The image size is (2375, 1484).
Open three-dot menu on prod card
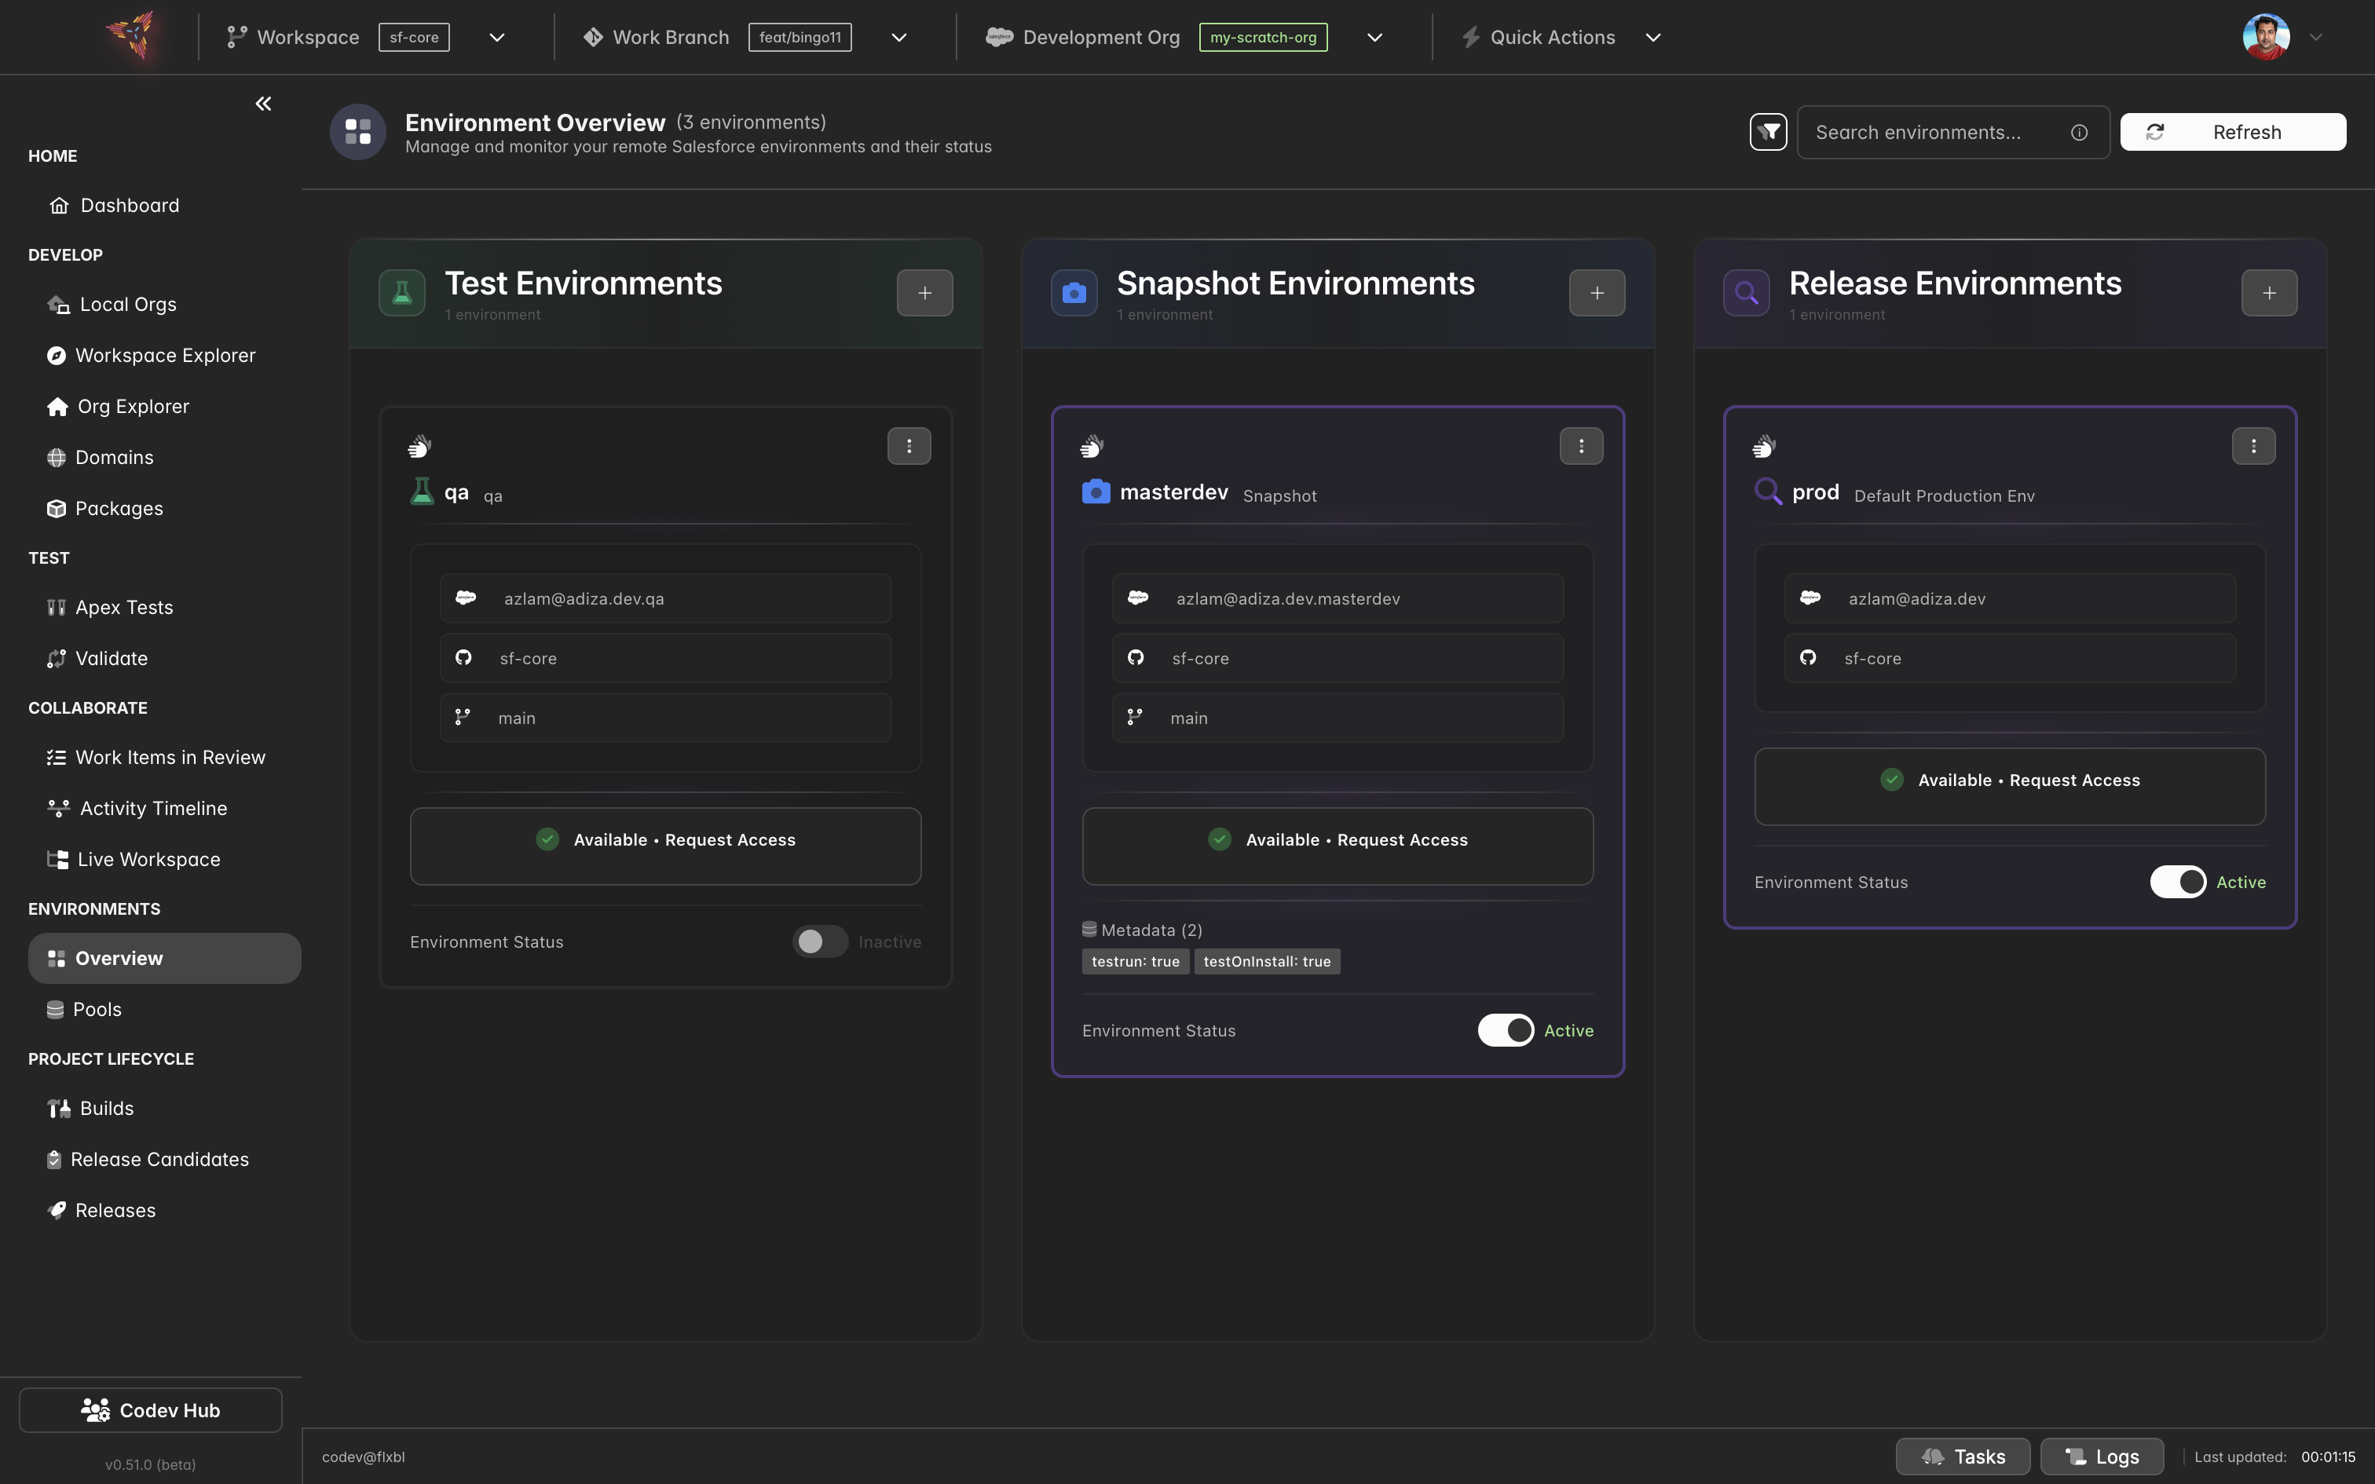tap(2252, 447)
